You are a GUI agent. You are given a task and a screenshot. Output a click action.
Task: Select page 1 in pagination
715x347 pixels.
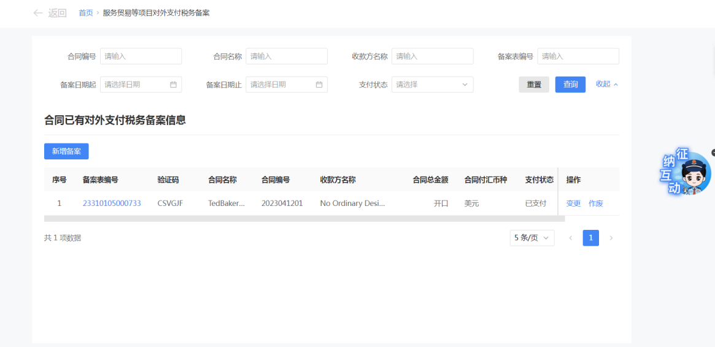590,238
